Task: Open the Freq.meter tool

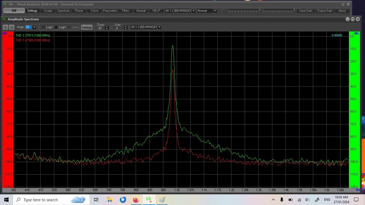Action: pos(110,11)
